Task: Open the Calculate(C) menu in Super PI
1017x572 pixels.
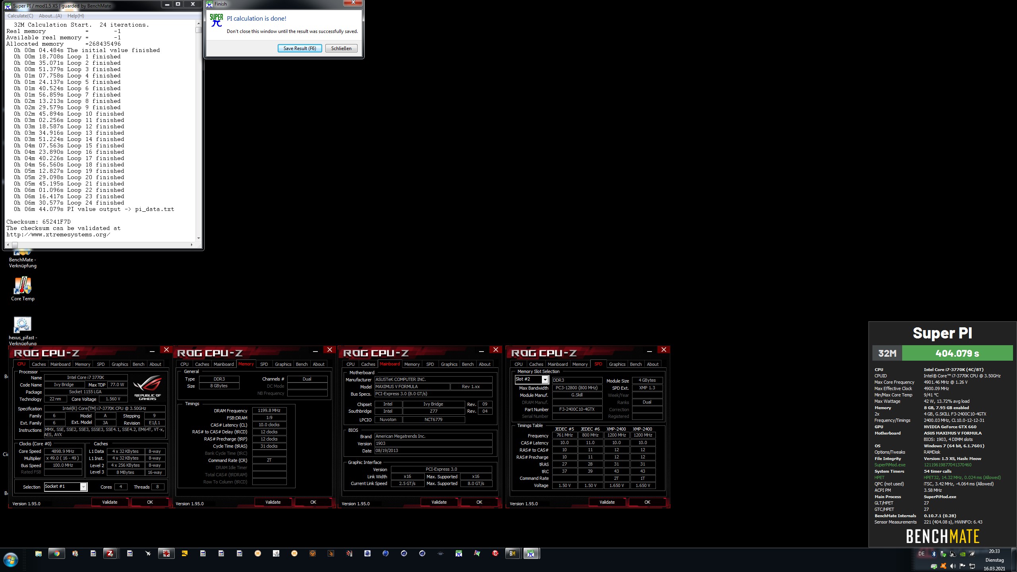Action: (x=20, y=16)
